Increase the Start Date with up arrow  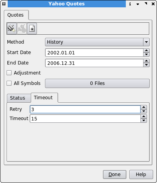point(146,51)
